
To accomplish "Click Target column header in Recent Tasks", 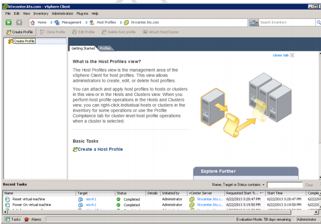I will (x=95, y=194).
